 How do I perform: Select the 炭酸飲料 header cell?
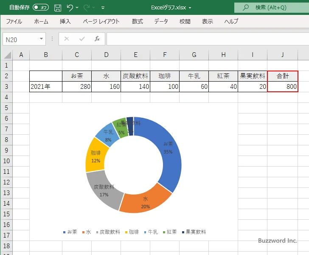coord(135,76)
